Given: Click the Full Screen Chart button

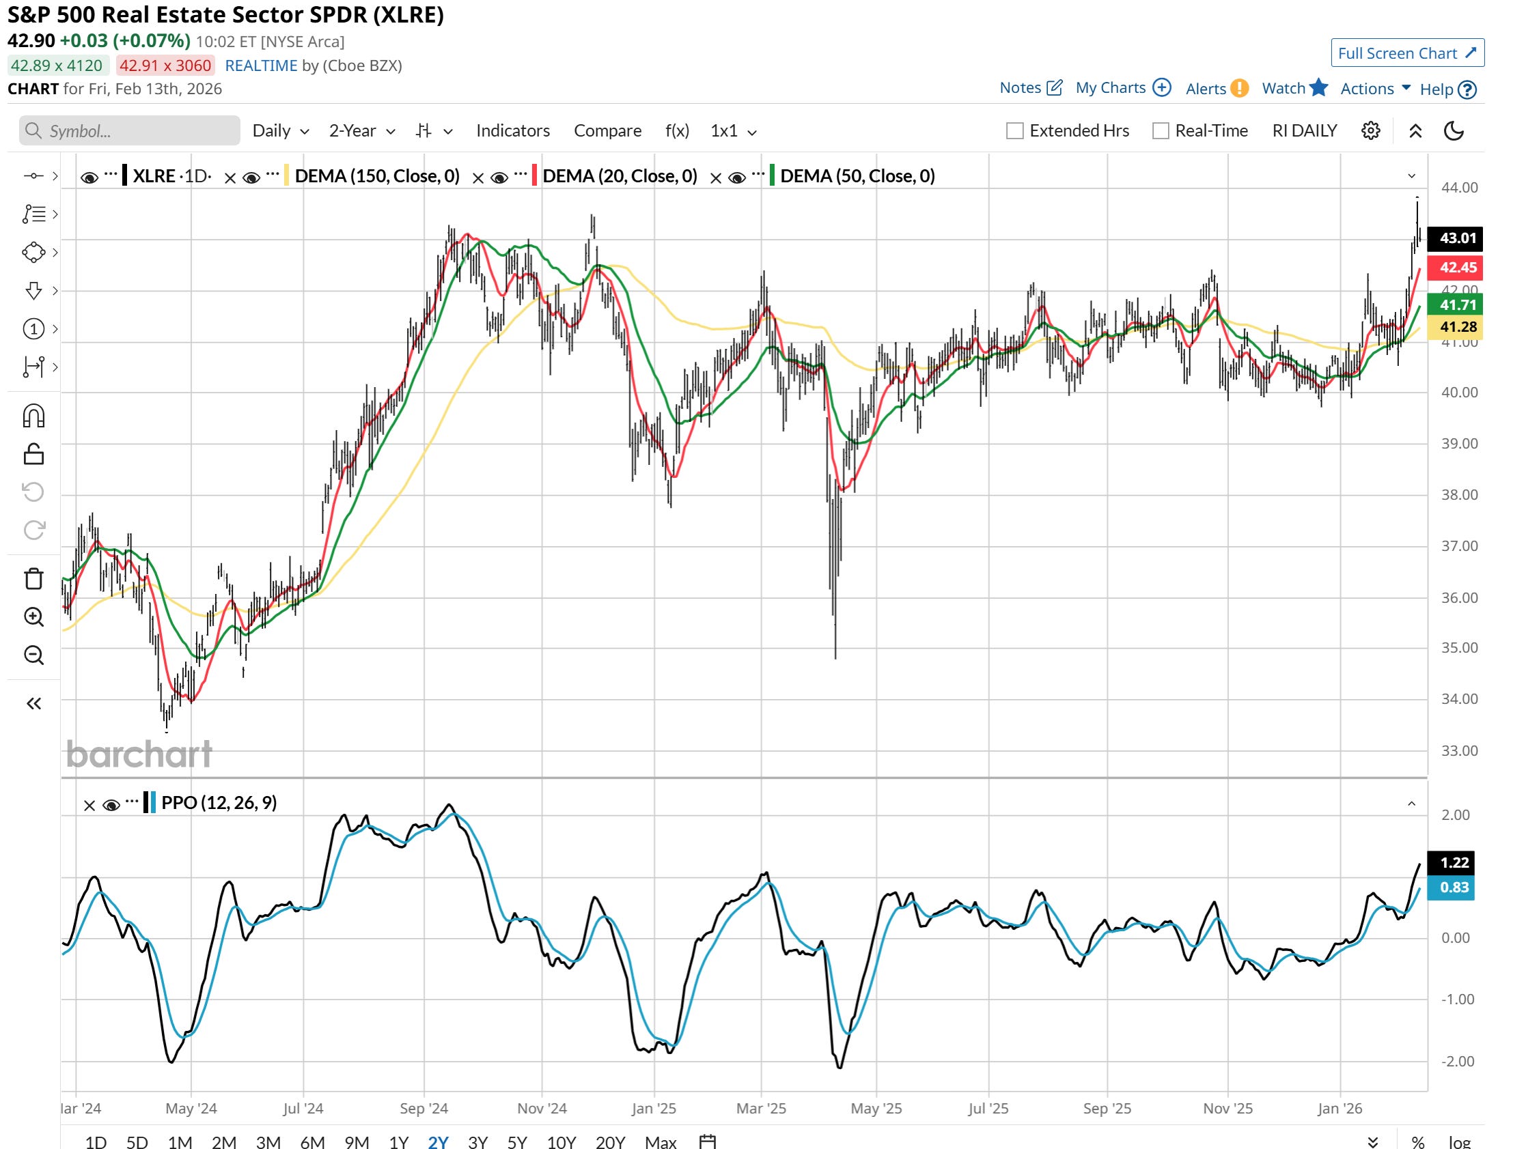Looking at the screenshot, I should (1406, 53).
